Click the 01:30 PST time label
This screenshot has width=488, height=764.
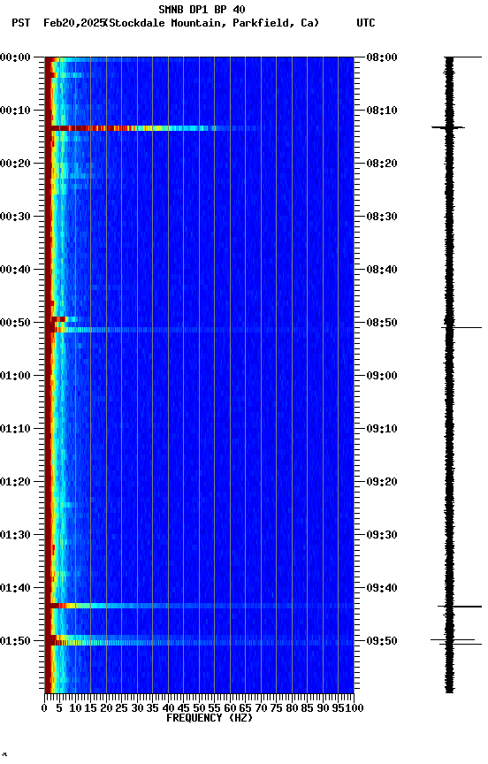15,536
